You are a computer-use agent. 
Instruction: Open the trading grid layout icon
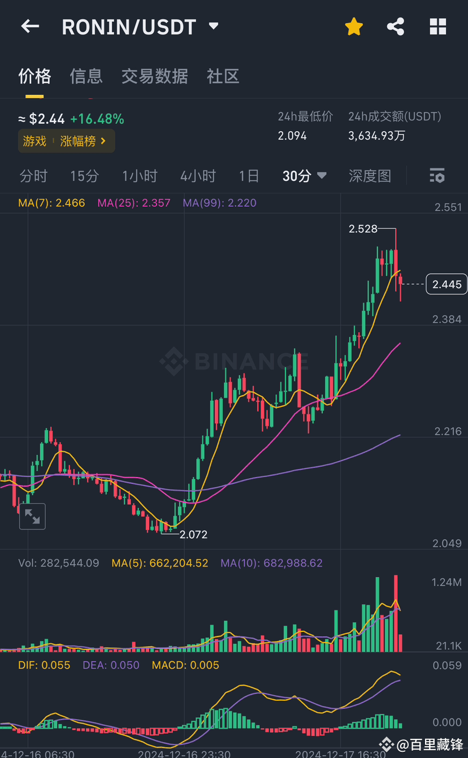[x=437, y=26]
